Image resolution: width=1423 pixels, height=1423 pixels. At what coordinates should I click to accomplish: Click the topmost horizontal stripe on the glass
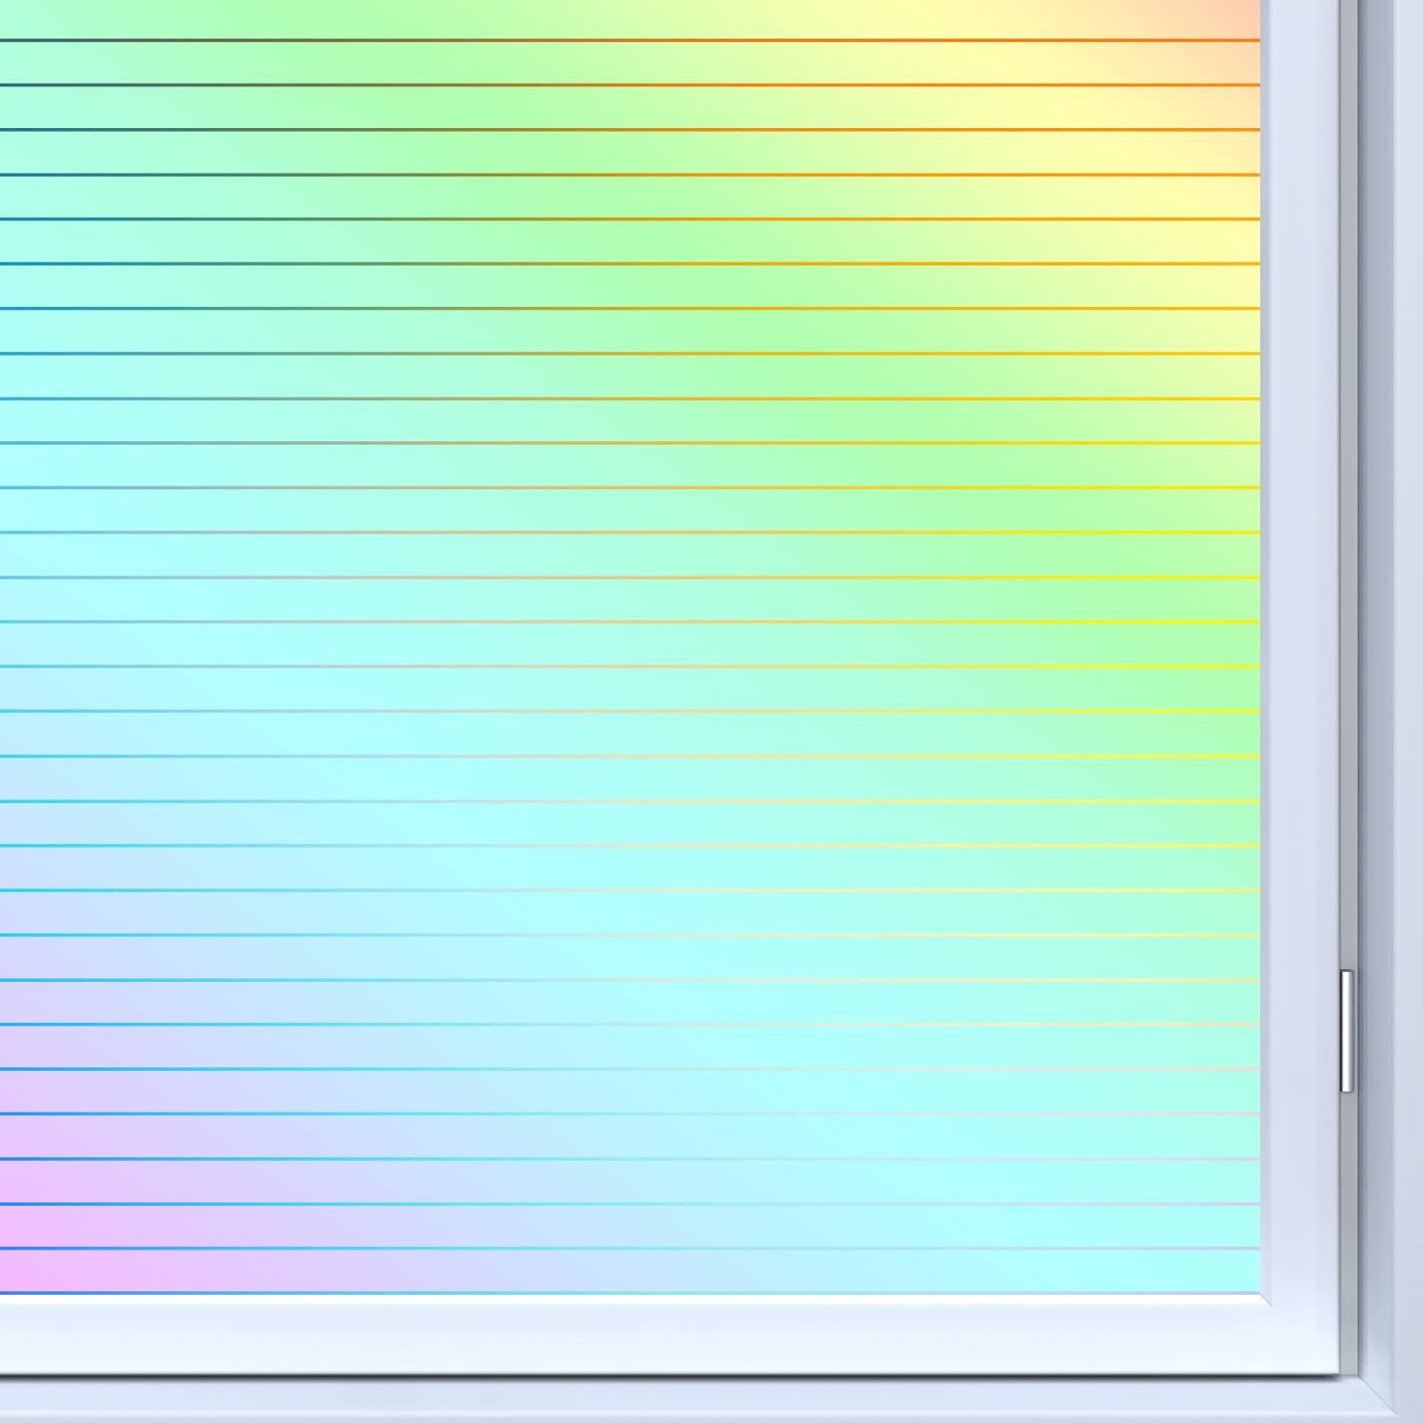pyautogui.click(x=623, y=40)
